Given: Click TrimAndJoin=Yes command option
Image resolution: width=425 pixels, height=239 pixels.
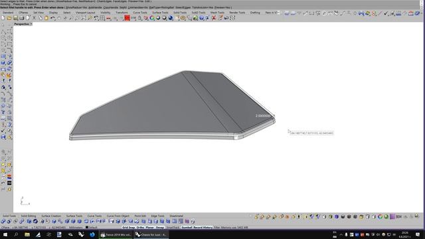Looking at the screenshot, I should click(203, 7).
